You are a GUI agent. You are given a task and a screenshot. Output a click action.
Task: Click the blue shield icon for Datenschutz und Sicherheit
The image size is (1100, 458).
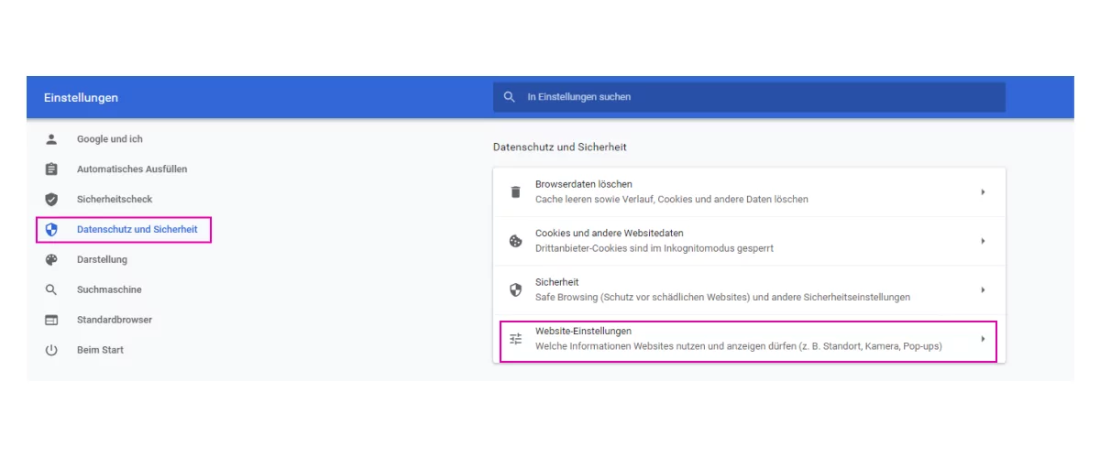pyautogui.click(x=51, y=230)
